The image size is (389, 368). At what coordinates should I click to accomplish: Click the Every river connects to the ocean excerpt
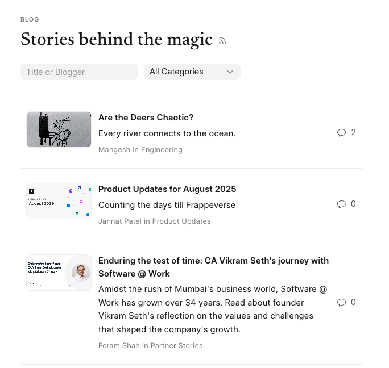167,133
